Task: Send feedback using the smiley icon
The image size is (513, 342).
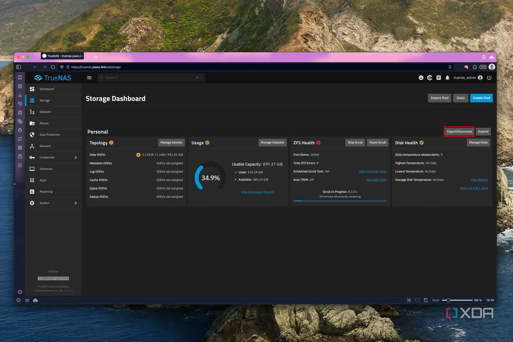Action: pos(421,78)
